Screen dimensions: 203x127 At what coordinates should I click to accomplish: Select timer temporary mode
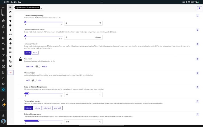tap(35, 53)
